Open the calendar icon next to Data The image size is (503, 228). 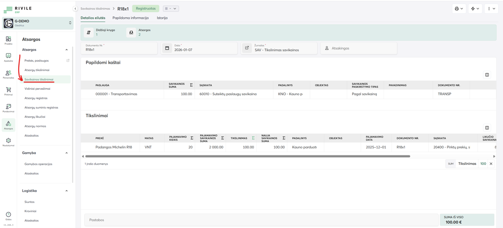167,48
